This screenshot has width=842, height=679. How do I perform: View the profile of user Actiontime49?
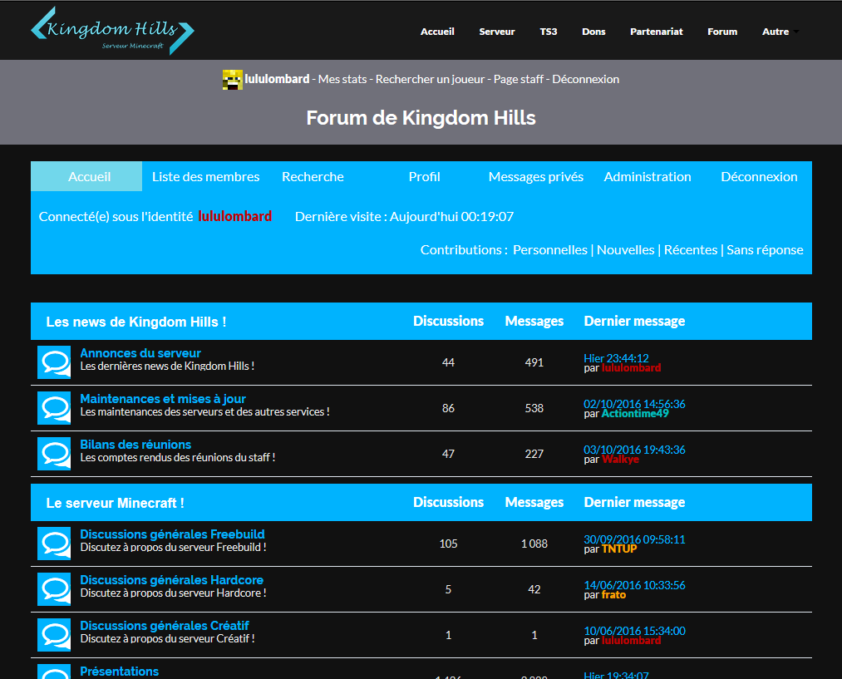635,414
